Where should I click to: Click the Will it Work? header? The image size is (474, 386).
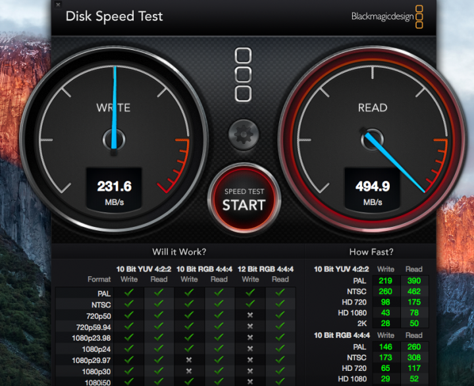pos(179,252)
